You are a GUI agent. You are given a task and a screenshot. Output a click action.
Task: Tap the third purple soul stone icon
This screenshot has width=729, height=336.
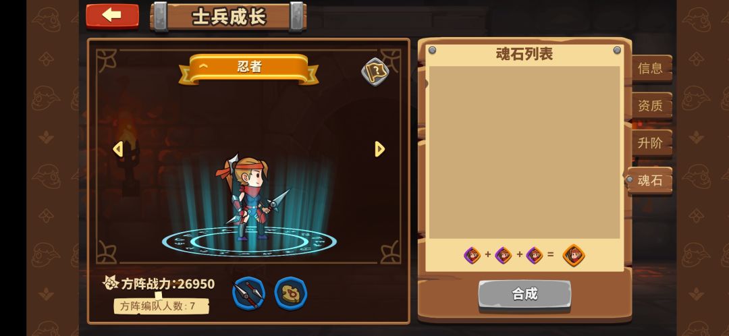point(535,255)
